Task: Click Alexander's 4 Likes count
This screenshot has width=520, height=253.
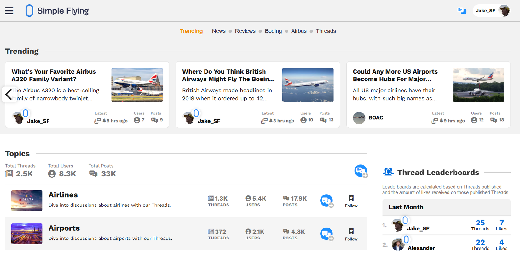Action: tap(501, 245)
